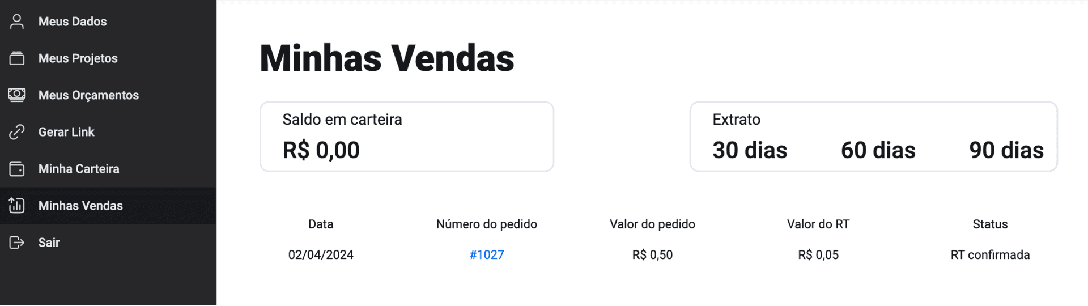
Task: Click the Minha Carteira wallet icon
Action: coord(17,169)
